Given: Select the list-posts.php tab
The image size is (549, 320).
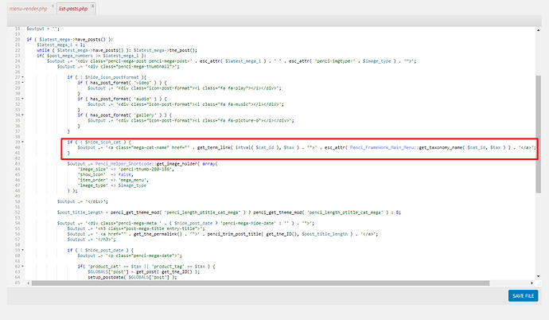Looking at the screenshot, I should [x=73, y=9].
